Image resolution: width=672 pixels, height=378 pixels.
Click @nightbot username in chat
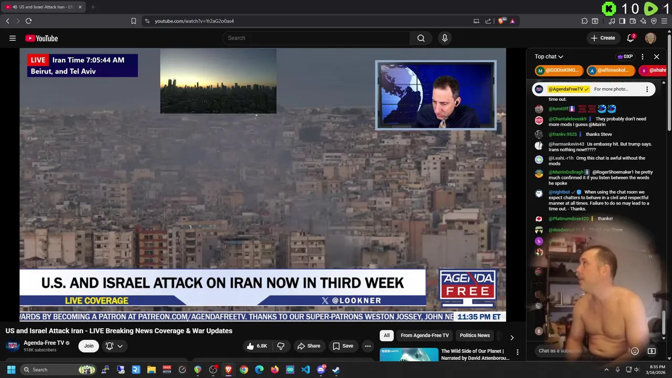point(559,192)
